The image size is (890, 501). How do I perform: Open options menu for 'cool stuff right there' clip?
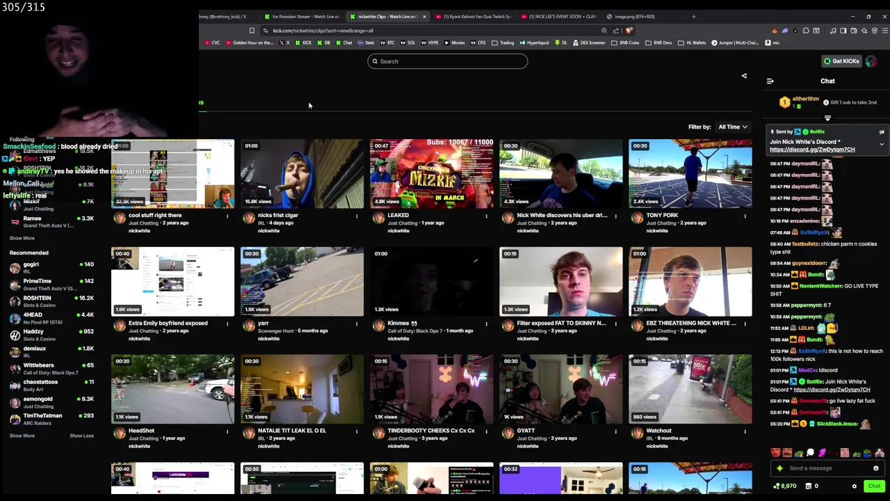(x=227, y=216)
